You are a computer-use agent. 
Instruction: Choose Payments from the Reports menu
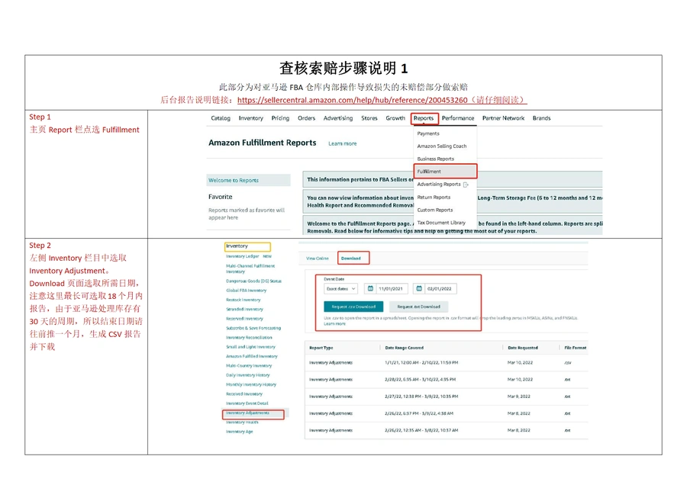point(428,133)
